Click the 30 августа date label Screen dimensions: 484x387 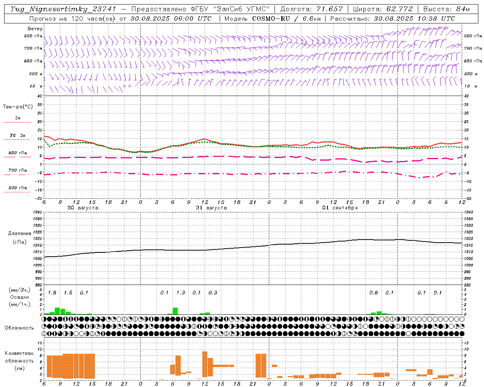(83, 208)
